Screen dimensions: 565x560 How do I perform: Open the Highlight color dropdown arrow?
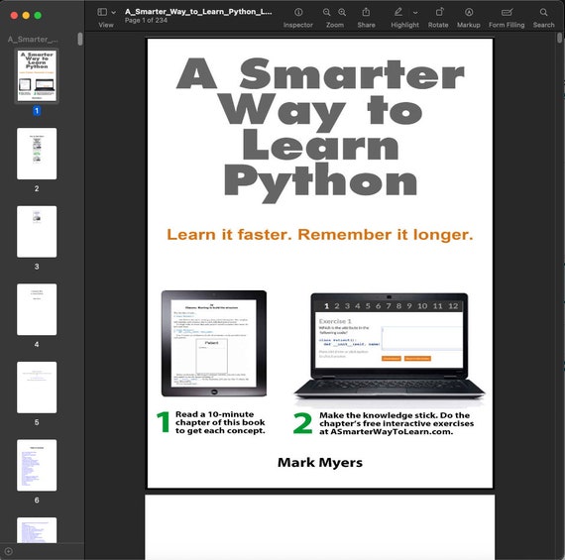tap(415, 12)
